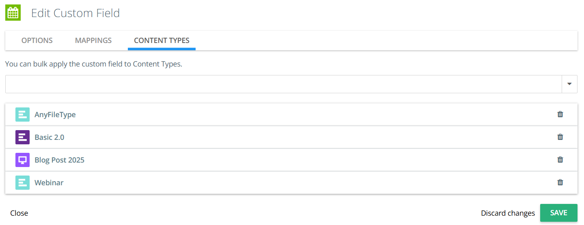Expand the content types dropdown arrow
This screenshot has height=225, width=584.
(x=569, y=84)
